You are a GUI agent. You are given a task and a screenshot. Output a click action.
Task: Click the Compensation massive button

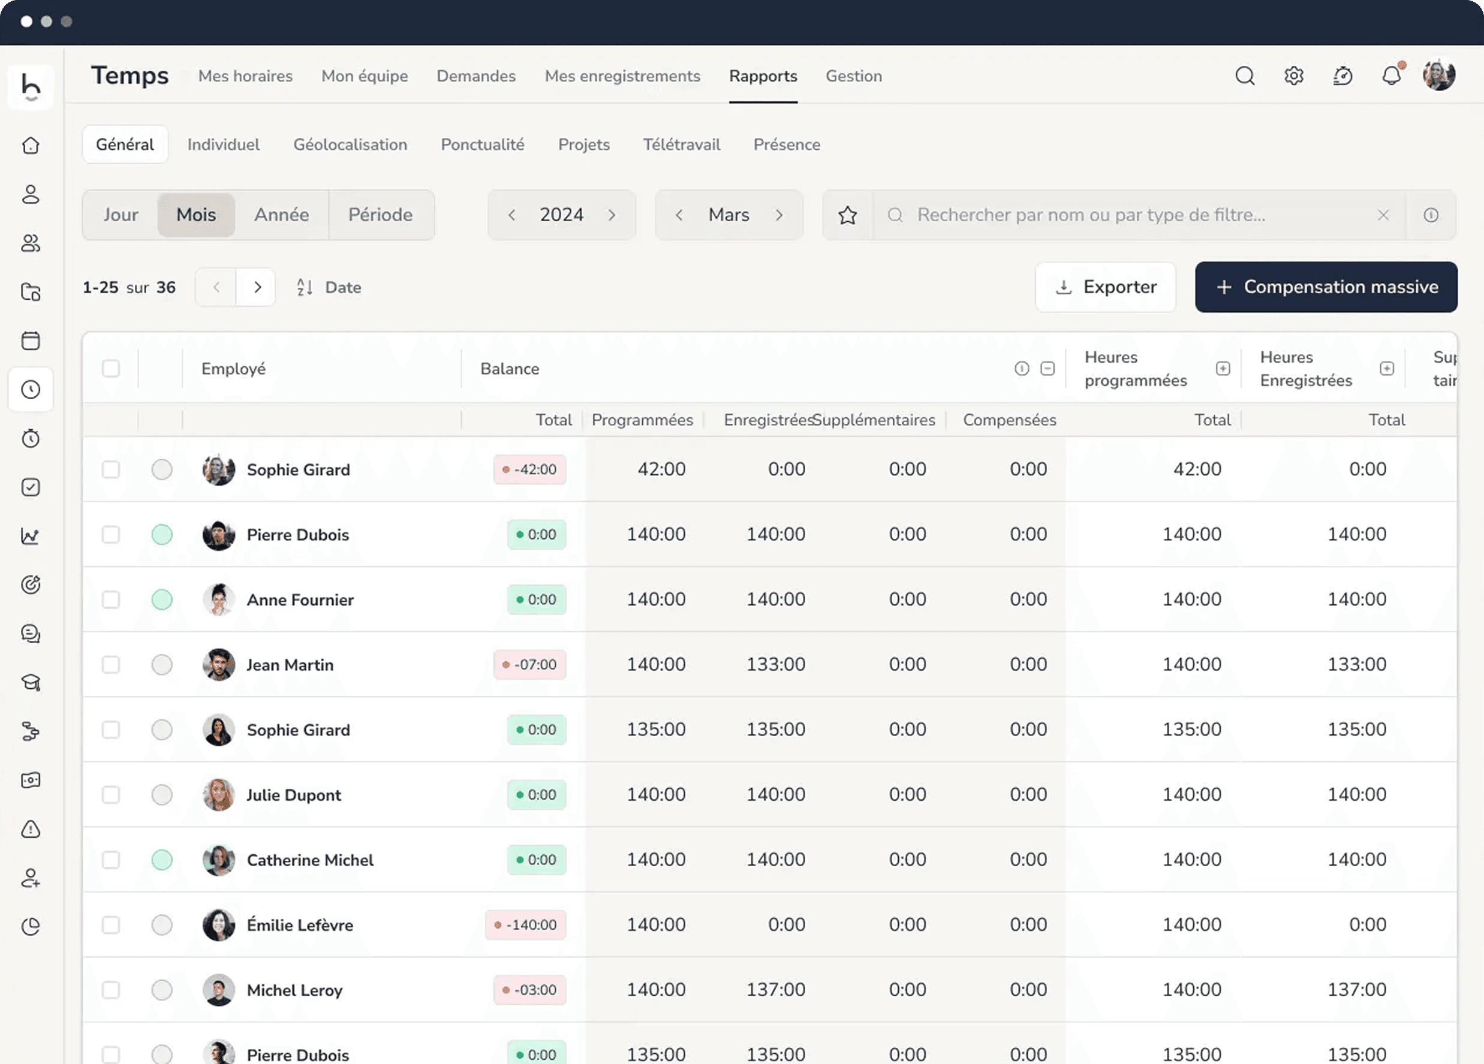point(1326,287)
